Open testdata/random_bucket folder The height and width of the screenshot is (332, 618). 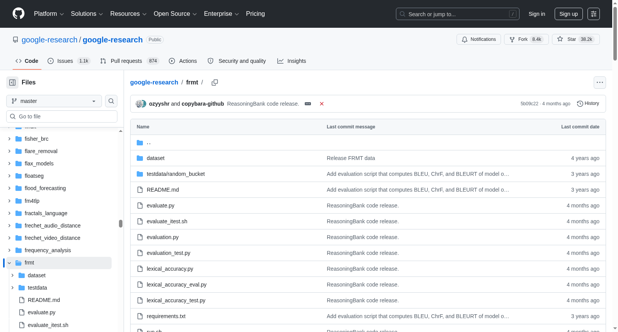tap(176, 174)
